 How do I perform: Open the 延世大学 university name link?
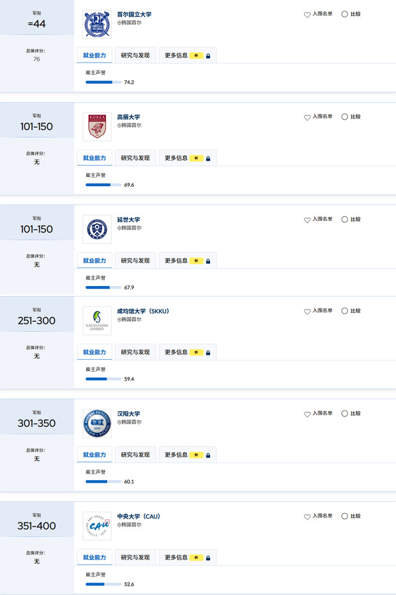pyautogui.click(x=128, y=220)
